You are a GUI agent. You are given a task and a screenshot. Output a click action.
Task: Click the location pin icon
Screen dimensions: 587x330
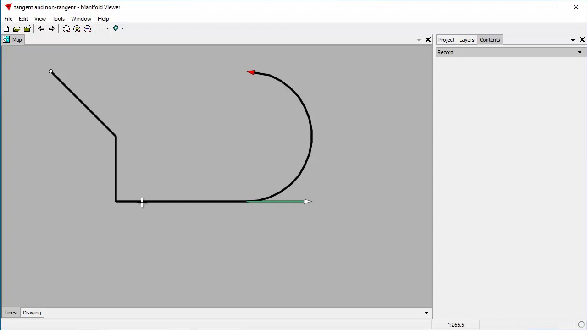pos(116,28)
